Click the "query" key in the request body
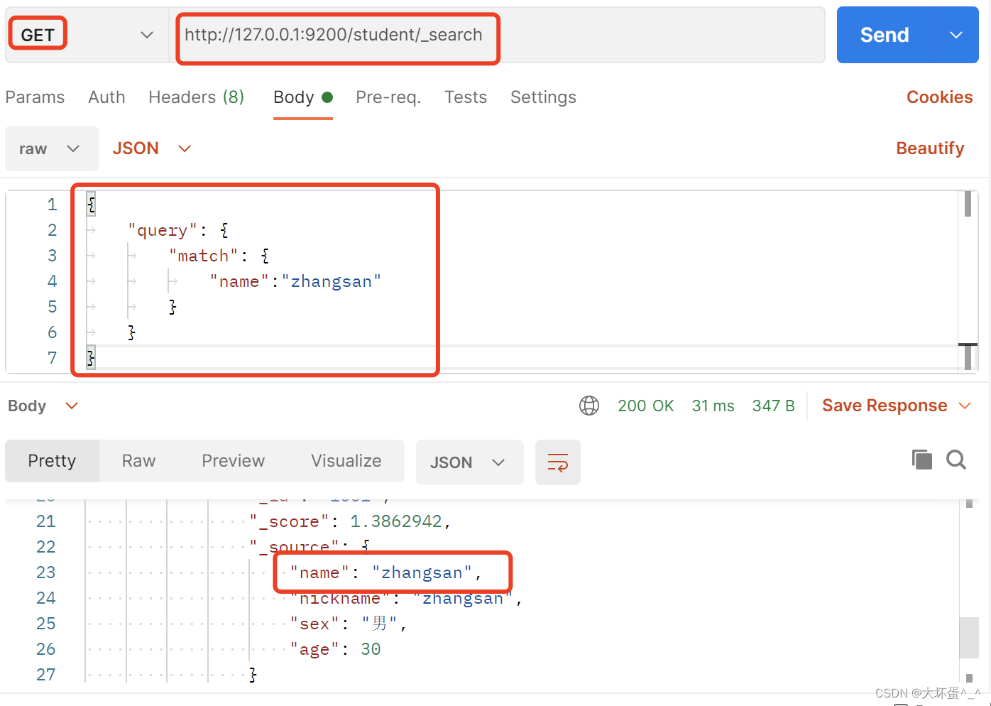Image resolution: width=991 pixels, height=706 pixels. [163, 230]
